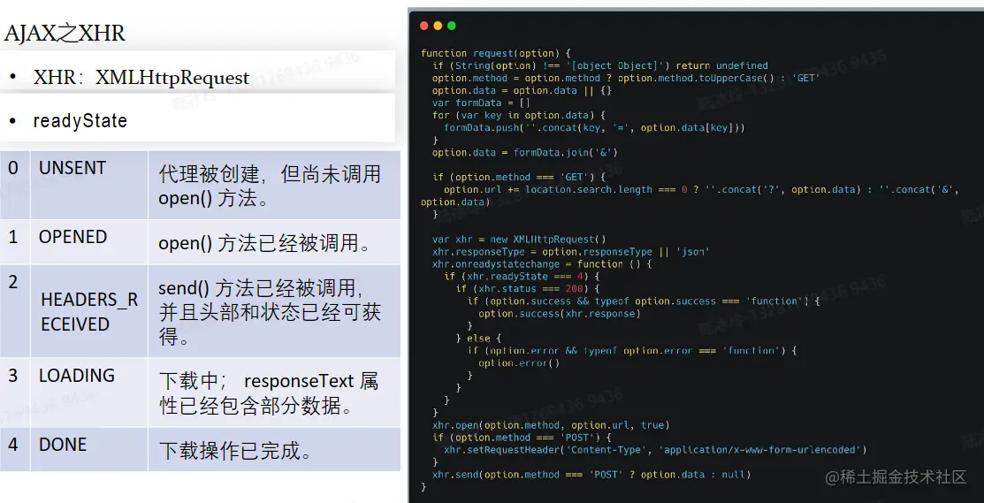Click the description starting "send() 方法已经被调用"

tap(270, 313)
